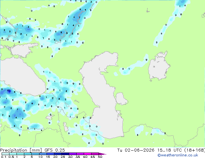Click the '17' precipitation value on map

click(8, 91)
